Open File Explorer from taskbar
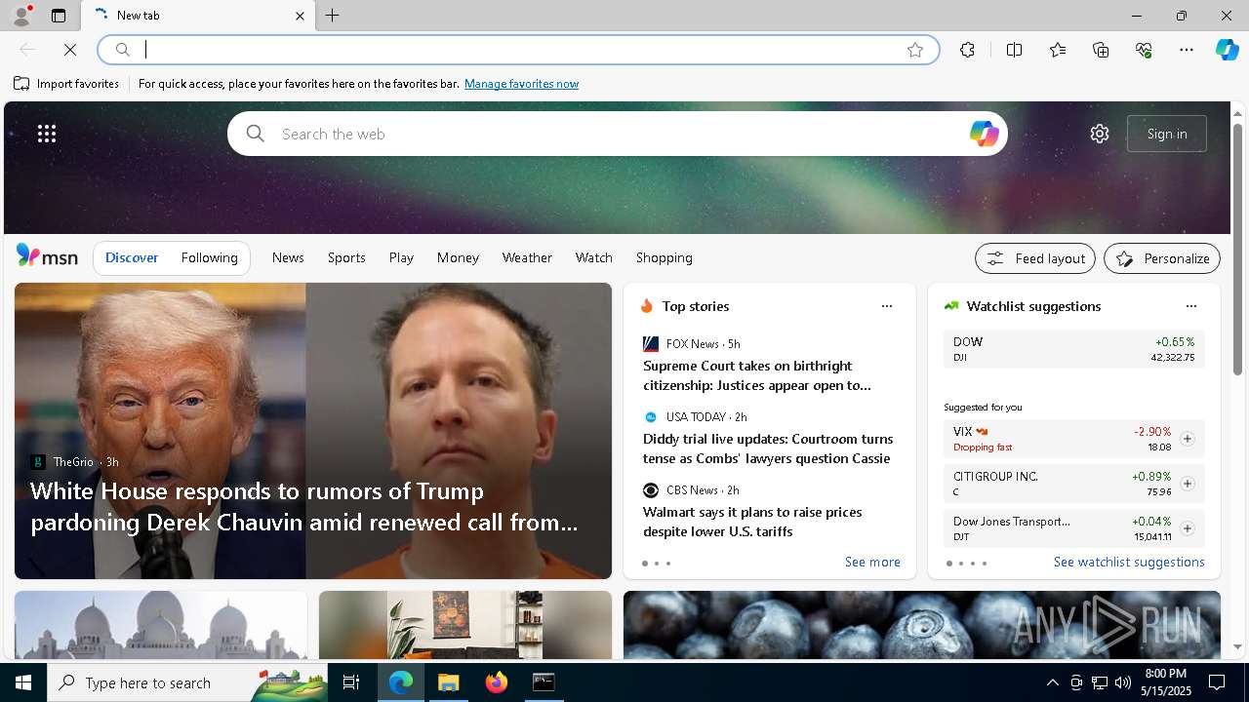The height and width of the screenshot is (702, 1249). (449, 682)
